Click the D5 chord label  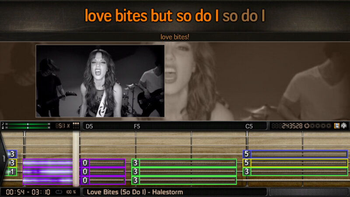[89, 126]
